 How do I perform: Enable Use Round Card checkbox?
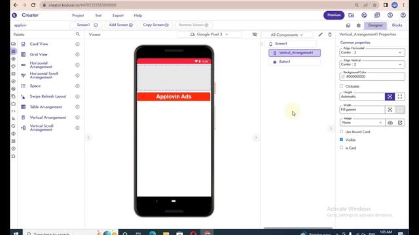[x=341, y=132]
